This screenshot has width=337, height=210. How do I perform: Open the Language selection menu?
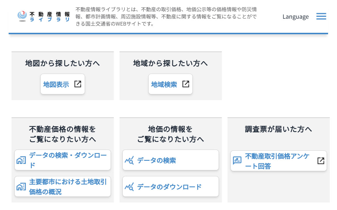tap(296, 17)
